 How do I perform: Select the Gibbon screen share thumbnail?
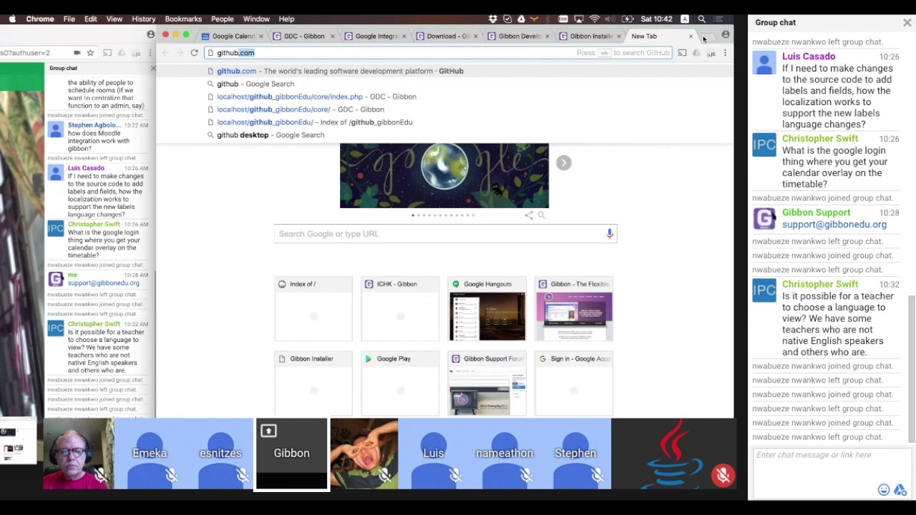coord(292,453)
